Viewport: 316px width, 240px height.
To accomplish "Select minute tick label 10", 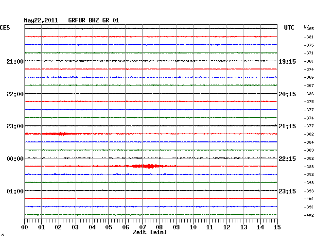I will 193,227.
